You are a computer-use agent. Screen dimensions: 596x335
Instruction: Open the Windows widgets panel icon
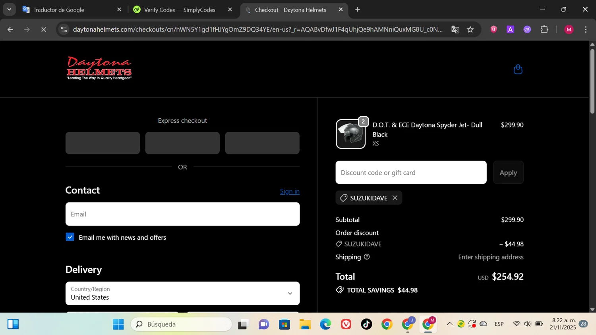coord(13,324)
